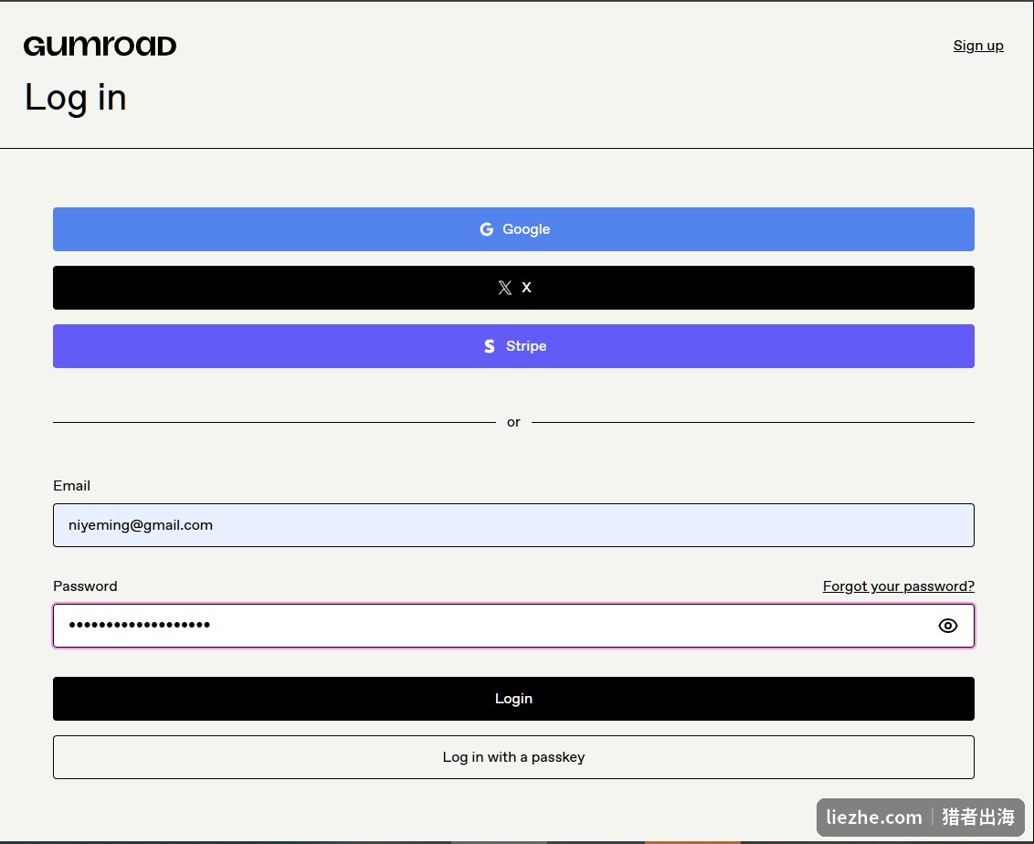
Task: Log in with the Stripe button
Action: tap(513, 345)
